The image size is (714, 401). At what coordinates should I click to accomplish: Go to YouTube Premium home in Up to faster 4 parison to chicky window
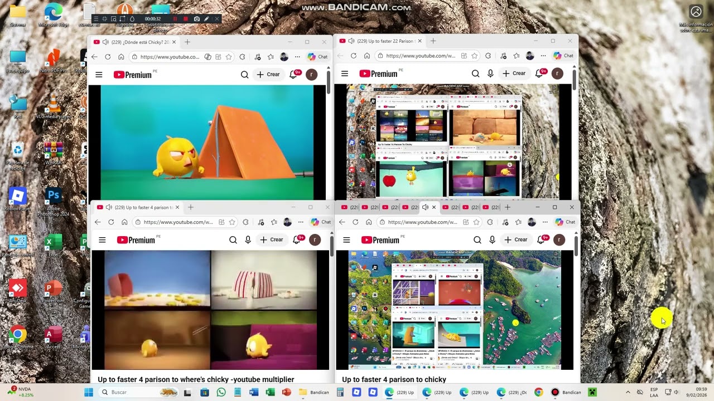380,240
